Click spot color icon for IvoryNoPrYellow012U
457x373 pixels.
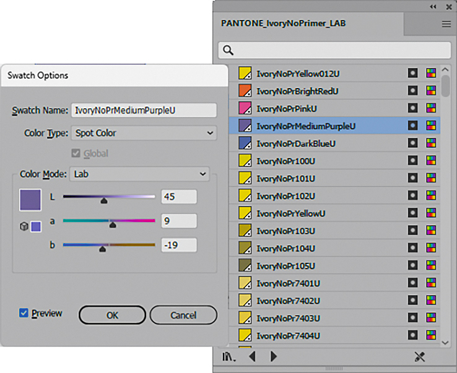pyautogui.click(x=412, y=73)
